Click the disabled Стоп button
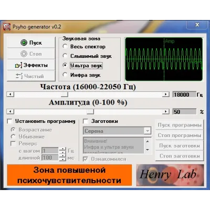This screenshot has width=210, height=210. (x=31, y=54)
